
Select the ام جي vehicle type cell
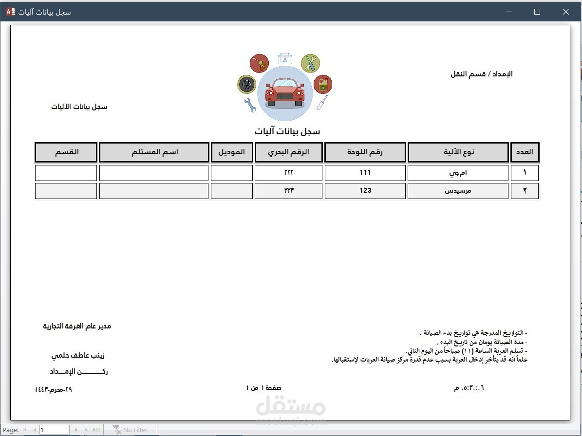458,173
